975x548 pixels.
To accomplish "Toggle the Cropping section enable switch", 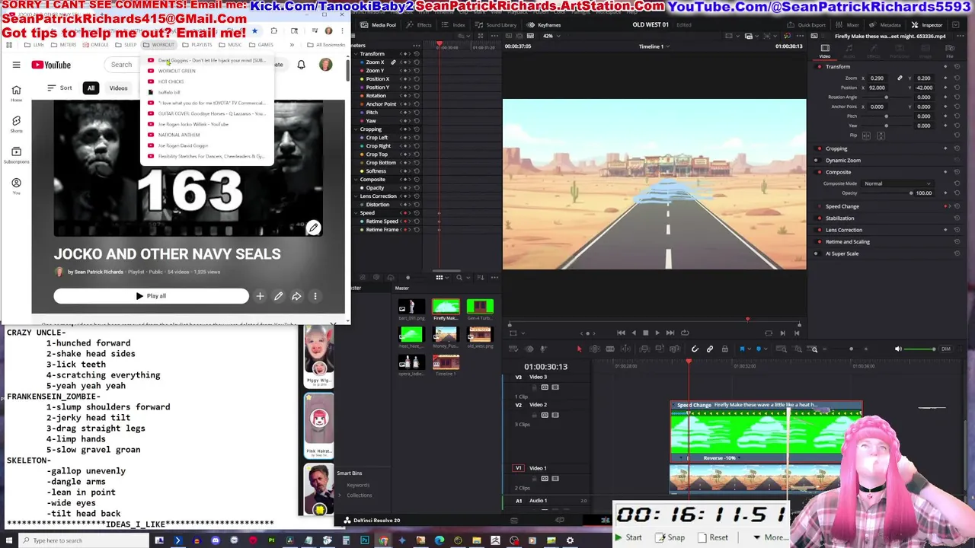I will 820,148.
